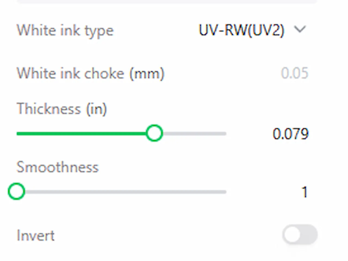
Task: Click the white knob of Invert switch
Action: pyautogui.click(x=292, y=234)
